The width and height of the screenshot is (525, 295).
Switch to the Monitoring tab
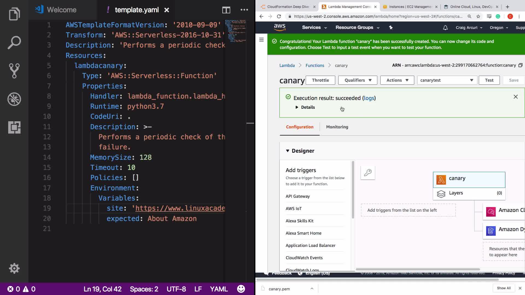(337, 127)
